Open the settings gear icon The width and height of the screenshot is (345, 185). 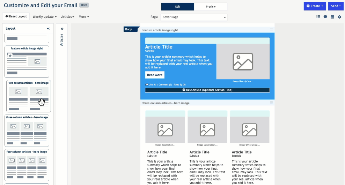click(x=339, y=17)
